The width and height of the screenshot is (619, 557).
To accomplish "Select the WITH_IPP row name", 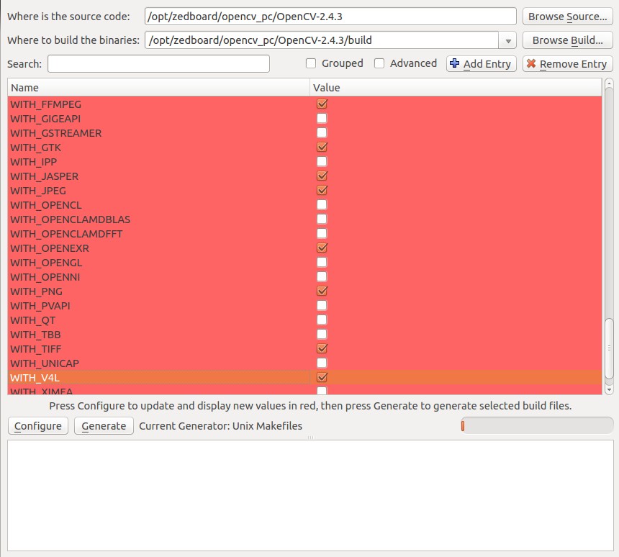I will 34,162.
